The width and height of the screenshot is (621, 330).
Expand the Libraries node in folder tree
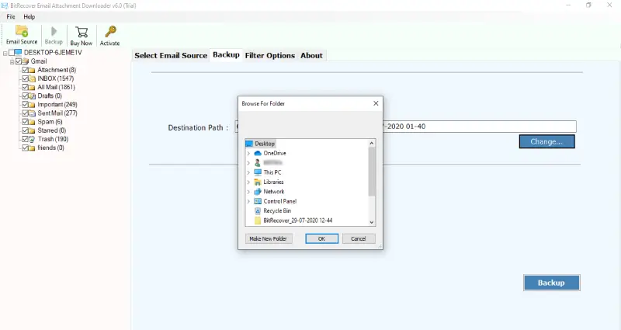click(x=248, y=182)
